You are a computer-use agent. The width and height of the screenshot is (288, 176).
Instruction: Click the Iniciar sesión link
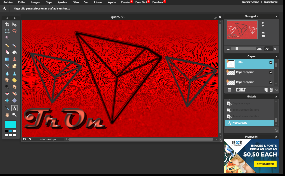[251, 2]
